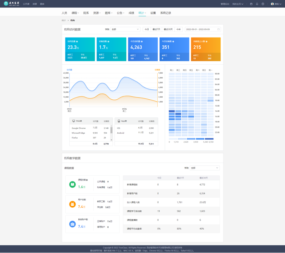Click the notification bell icon

click(x=257, y=4)
